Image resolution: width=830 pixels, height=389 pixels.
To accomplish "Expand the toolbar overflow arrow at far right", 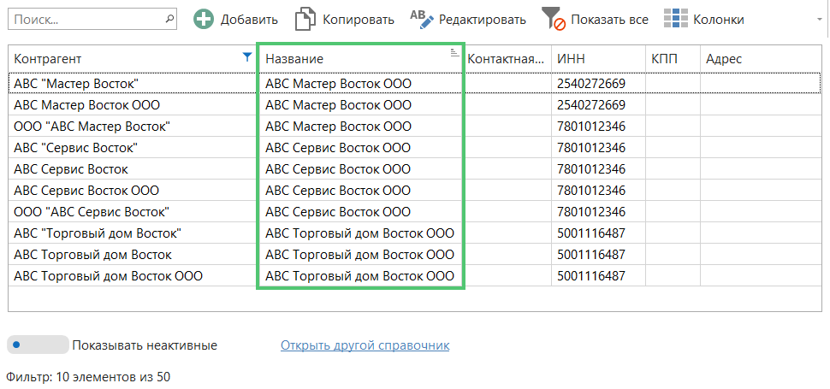I will [821, 20].
